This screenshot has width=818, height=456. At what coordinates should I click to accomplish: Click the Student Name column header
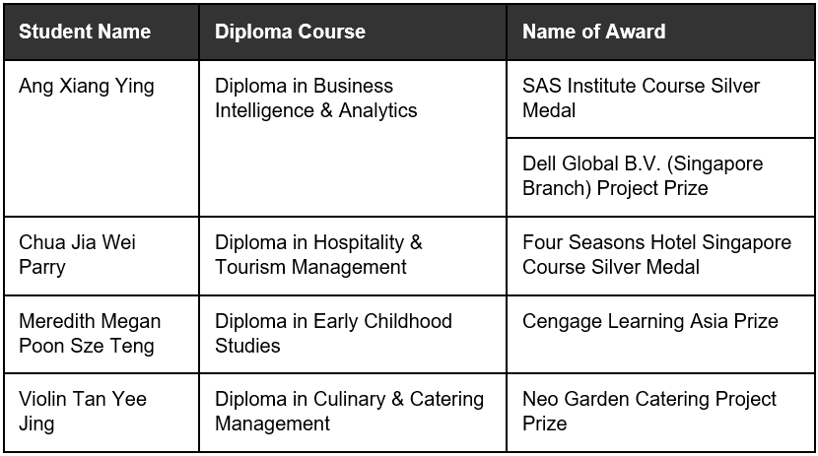click(102, 32)
